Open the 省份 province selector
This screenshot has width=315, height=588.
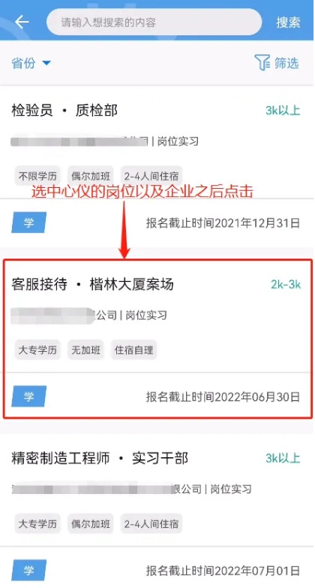pyautogui.click(x=31, y=63)
